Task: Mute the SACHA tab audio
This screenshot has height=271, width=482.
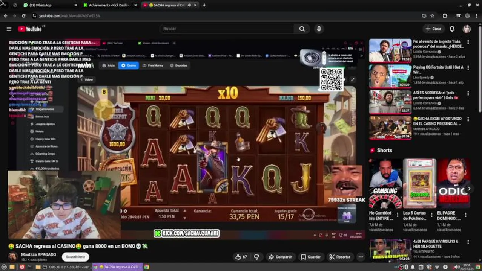Action: [189, 5]
